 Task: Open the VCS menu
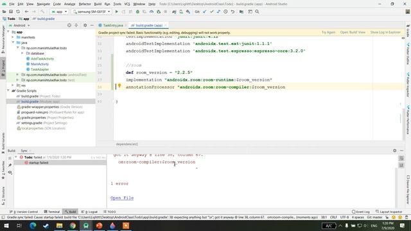127,4
